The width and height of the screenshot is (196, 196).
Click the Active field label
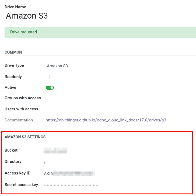pyautogui.click(x=10, y=87)
